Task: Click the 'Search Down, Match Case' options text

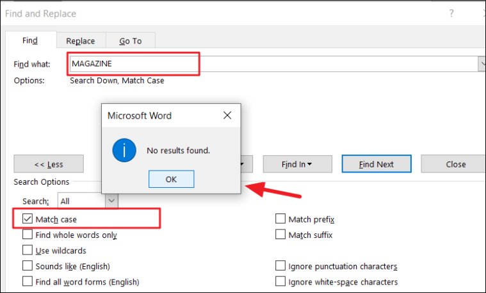Action: coord(117,81)
